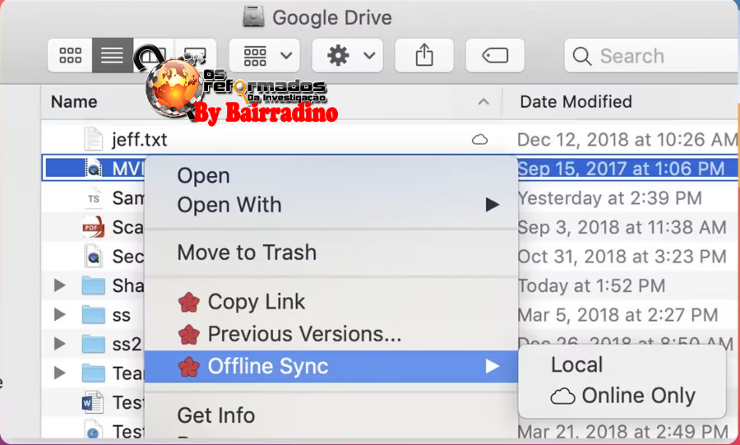Open the Open With submenu
740x445 pixels.
(x=331, y=205)
